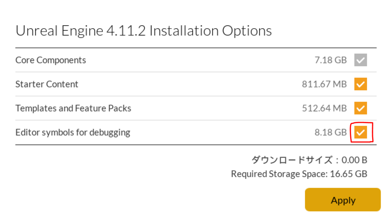Disable Templates and Feature Packs checkbox
The image size is (392, 221).
point(361,108)
